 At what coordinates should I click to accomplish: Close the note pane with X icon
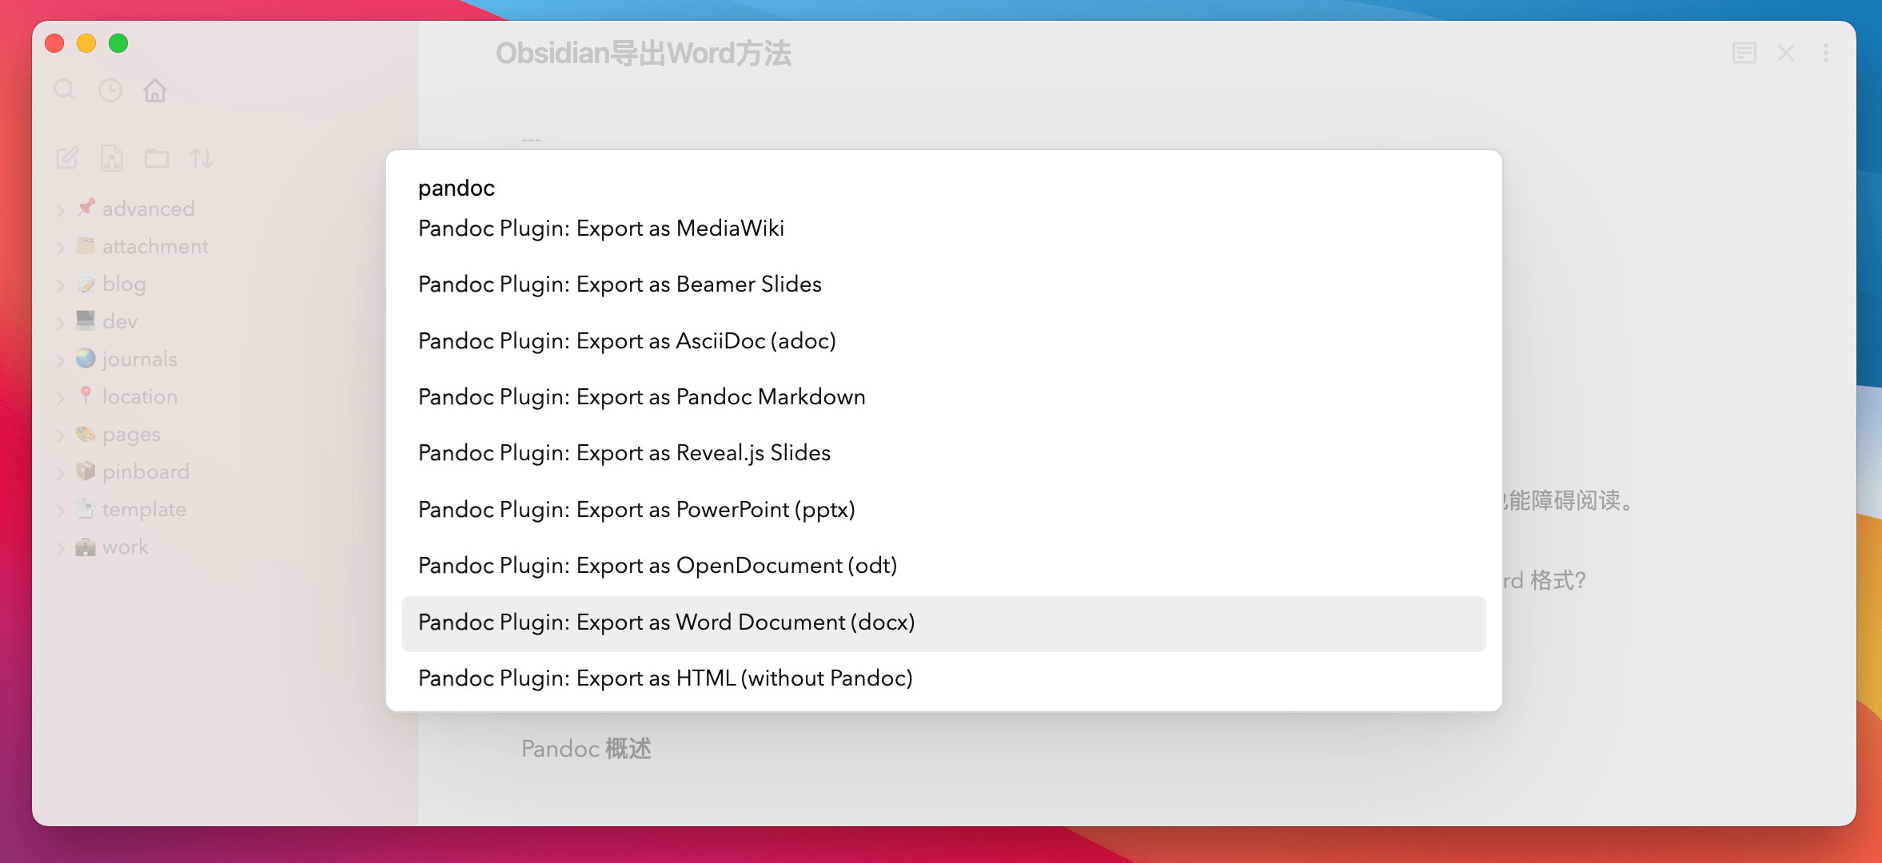coord(1786,54)
